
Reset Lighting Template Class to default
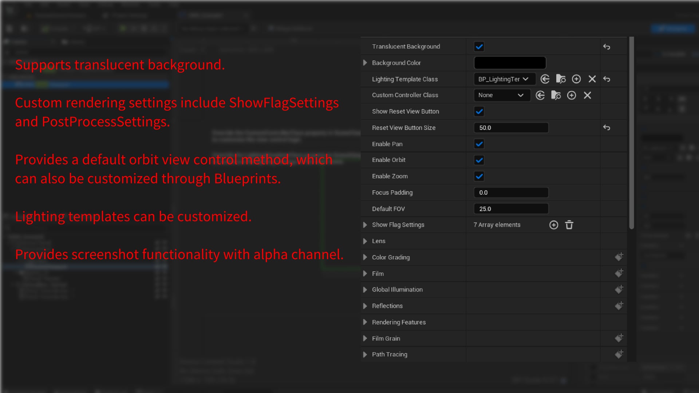(x=607, y=79)
